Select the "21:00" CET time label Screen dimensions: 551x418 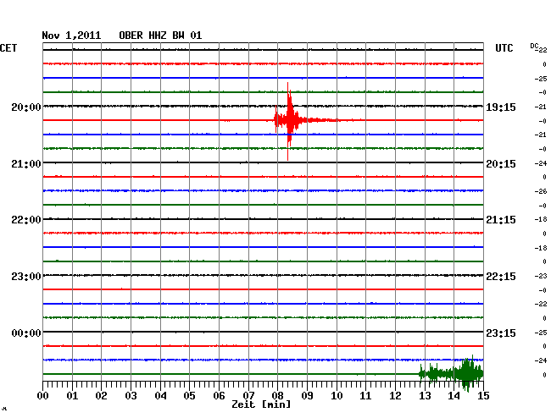26,164
